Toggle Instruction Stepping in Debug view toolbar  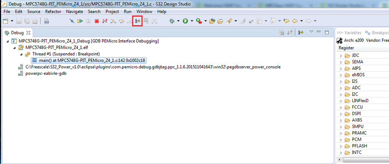(x=301, y=32)
